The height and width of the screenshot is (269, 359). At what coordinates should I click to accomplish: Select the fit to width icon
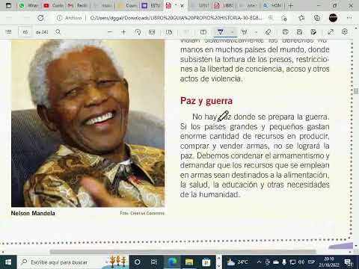tap(152, 32)
